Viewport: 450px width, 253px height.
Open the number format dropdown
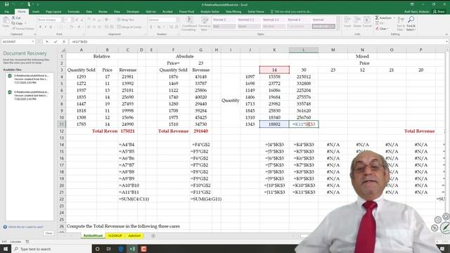coord(177,20)
